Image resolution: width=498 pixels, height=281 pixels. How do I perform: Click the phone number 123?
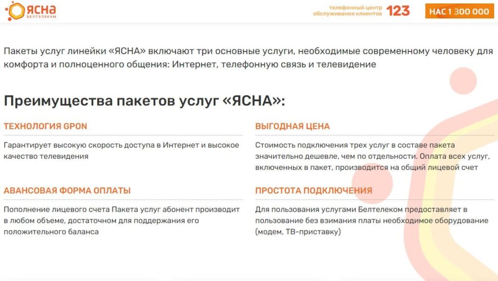click(398, 11)
